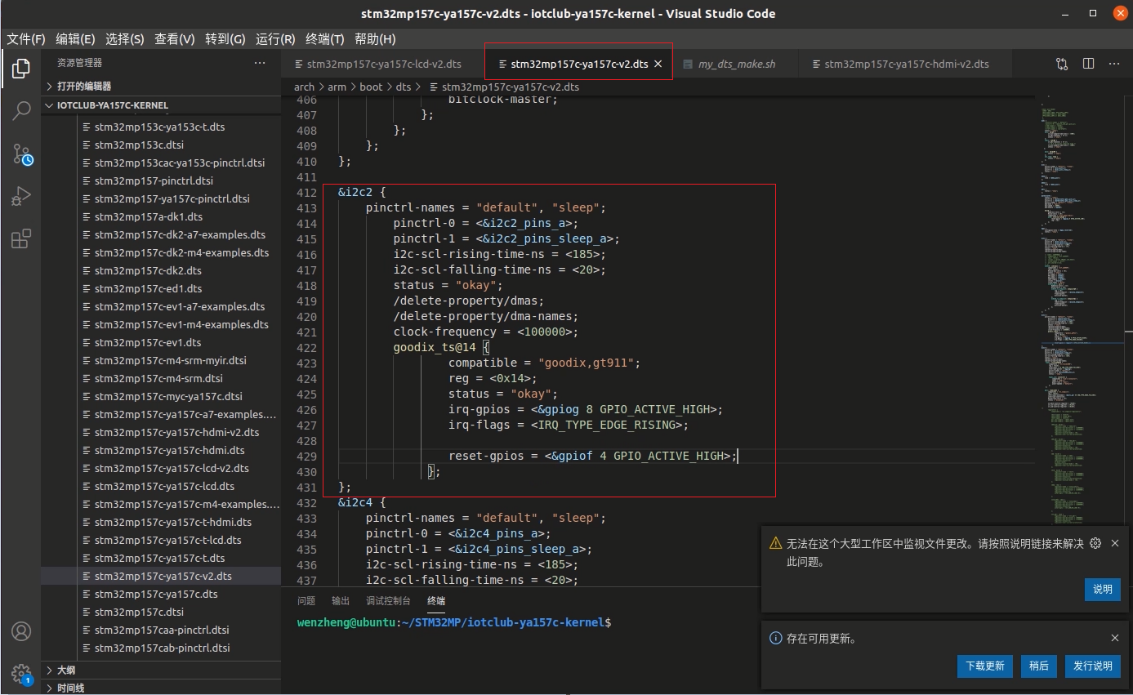Click the compare changes icon in editor toolbar
Viewport: 1133px width, 695px height.
[1062, 64]
